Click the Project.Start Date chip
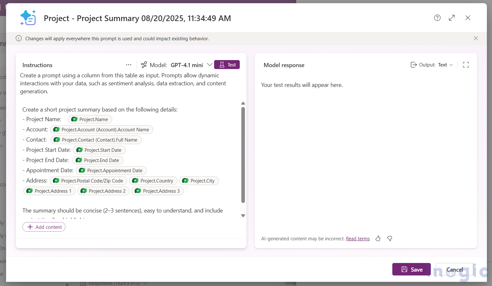 coord(99,150)
